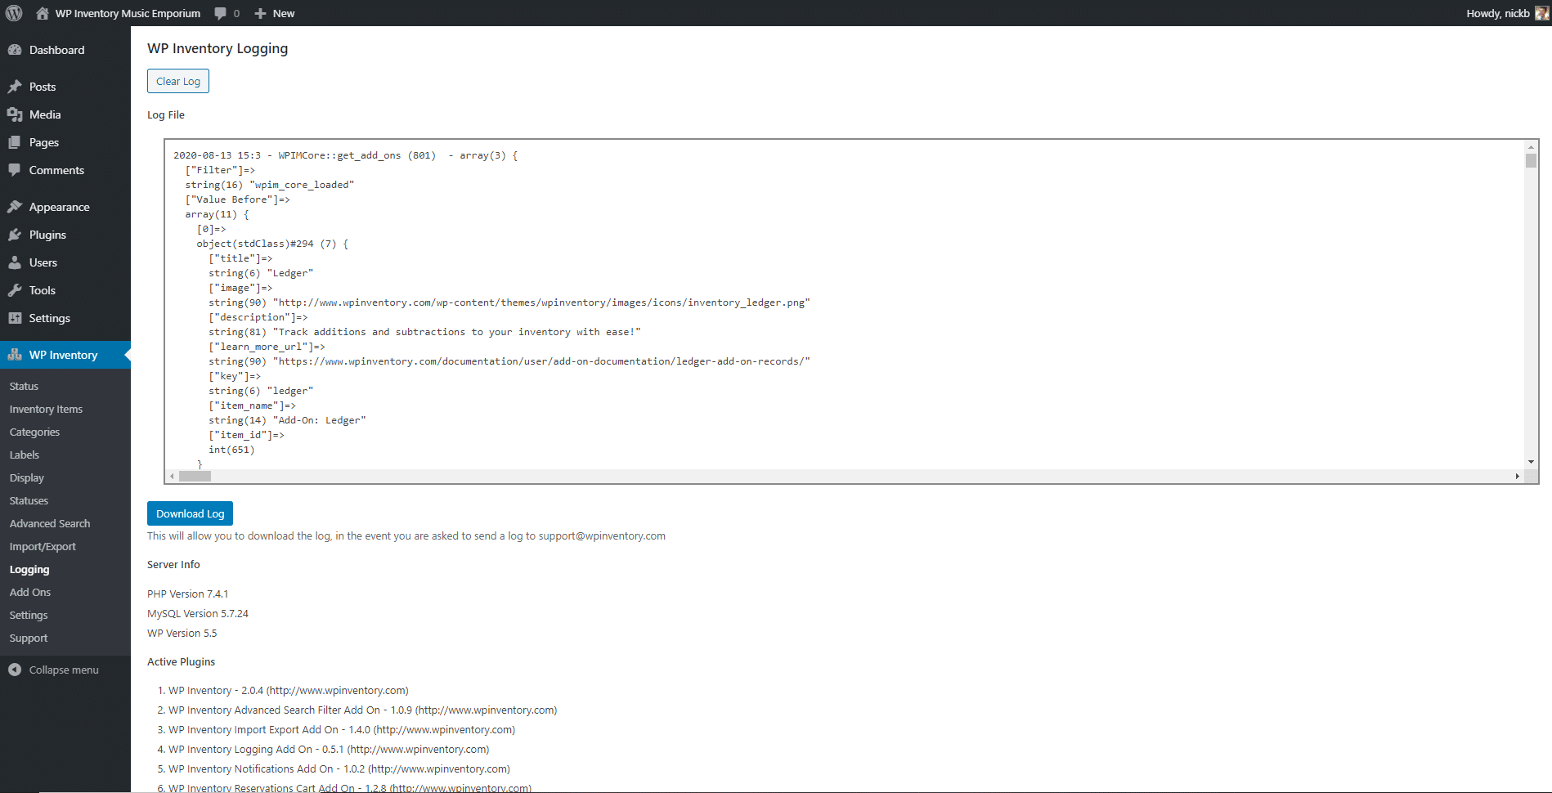This screenshot has width=1552, height=793.
Task: Click the 'WP Version 5.5' text
Action: coord(182,633)
